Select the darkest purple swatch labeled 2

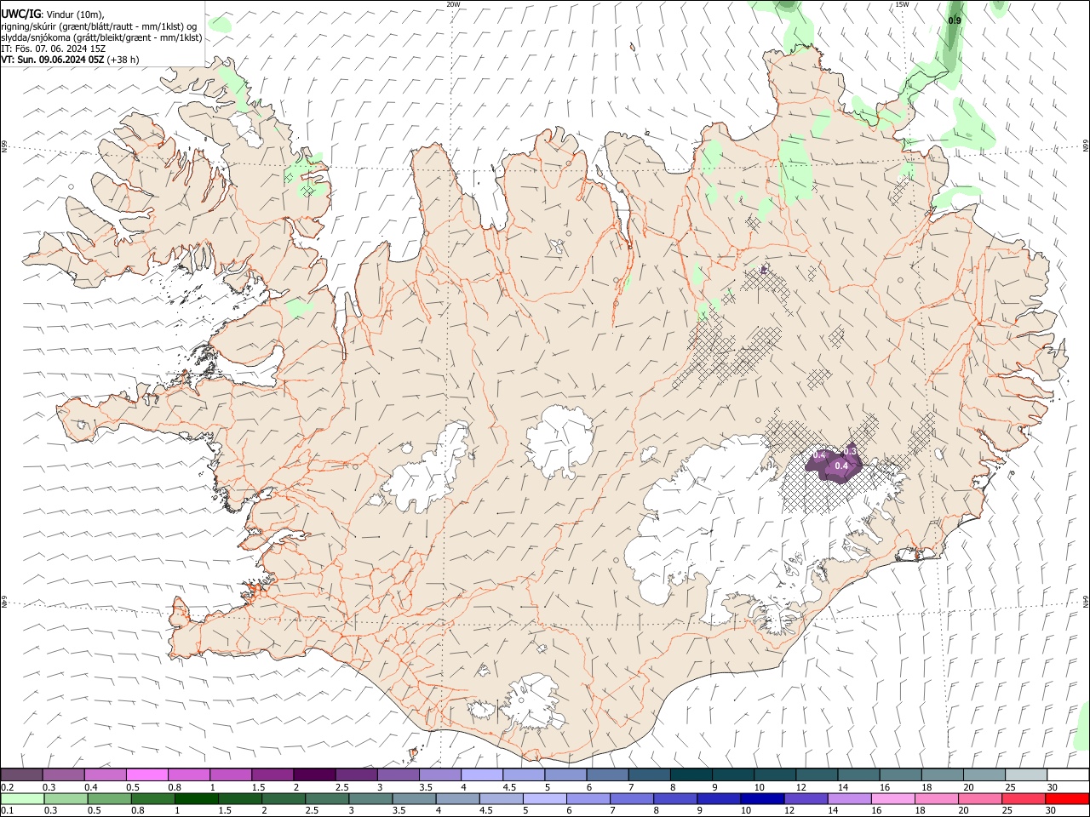314,774
